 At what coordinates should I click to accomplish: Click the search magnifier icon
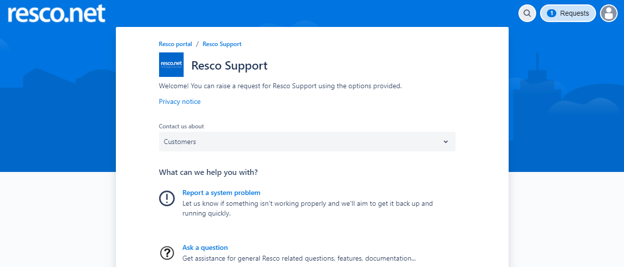point(527,13)
